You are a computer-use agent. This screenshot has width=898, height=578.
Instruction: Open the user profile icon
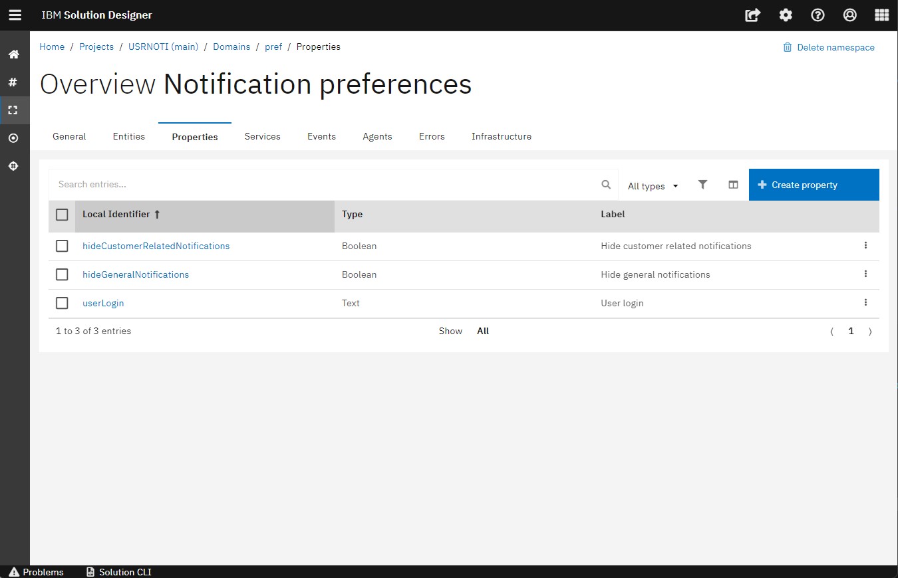pos(849,15)
